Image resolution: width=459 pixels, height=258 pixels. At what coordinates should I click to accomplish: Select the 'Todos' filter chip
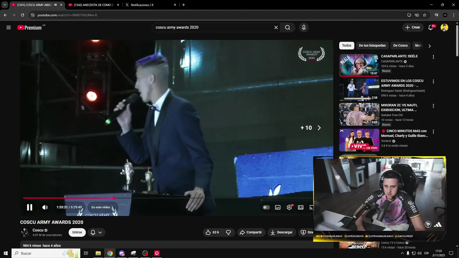click(347, 46)
